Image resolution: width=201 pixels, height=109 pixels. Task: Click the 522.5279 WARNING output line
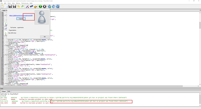64,101
